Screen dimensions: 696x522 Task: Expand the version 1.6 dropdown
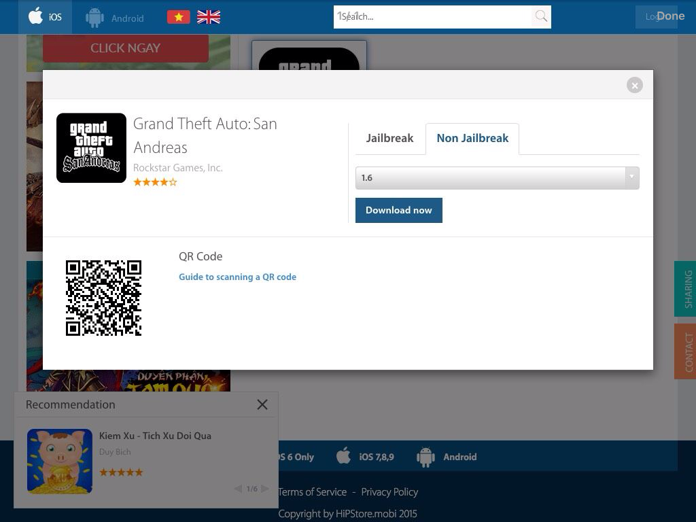(x=497, y=178)
